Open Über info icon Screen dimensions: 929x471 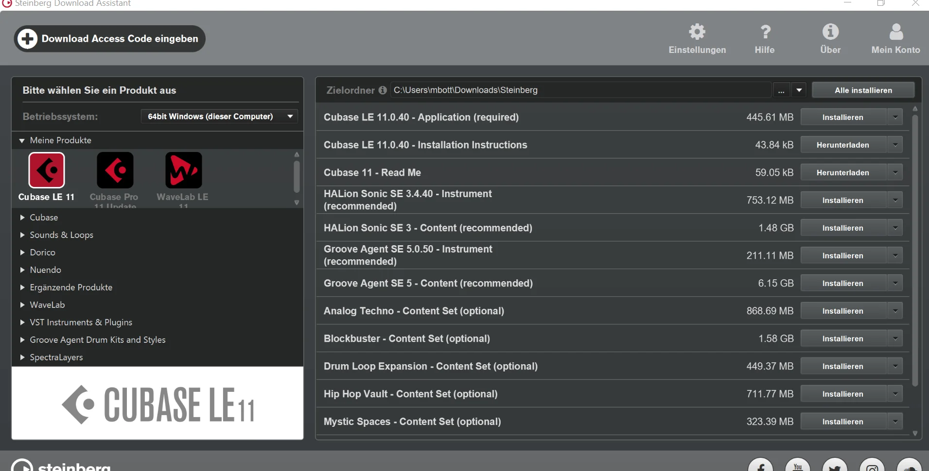pyautogui.click(x=830, y=32)
